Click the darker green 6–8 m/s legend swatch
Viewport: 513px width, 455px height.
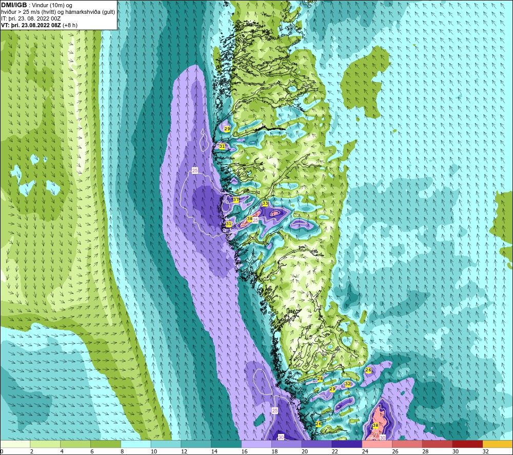click(106, 444)
